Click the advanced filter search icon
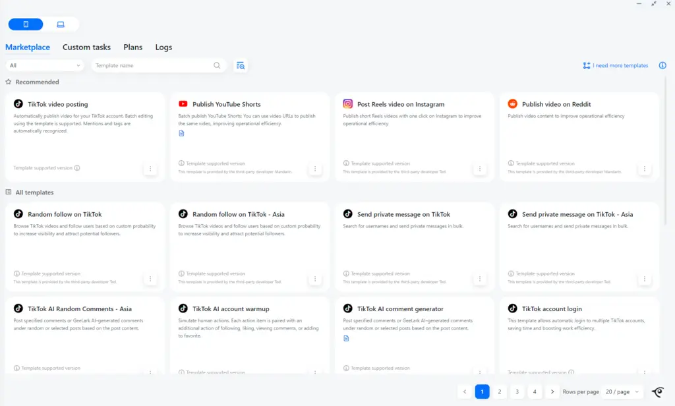675x406 pixels. [241, 65]
